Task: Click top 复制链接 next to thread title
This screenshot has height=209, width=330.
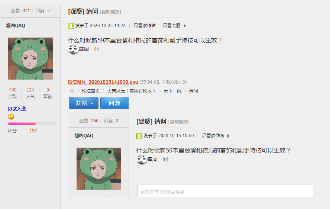Action: point(110,12)
